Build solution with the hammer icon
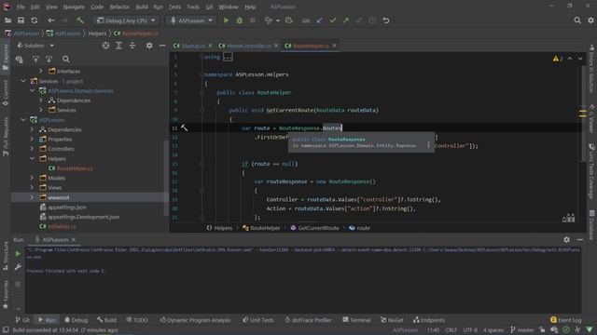 click(80, 20)
